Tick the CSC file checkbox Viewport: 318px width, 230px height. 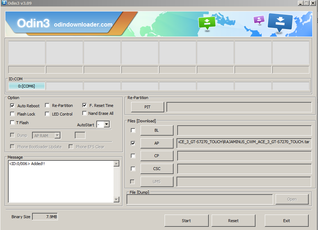pos(133,169)
